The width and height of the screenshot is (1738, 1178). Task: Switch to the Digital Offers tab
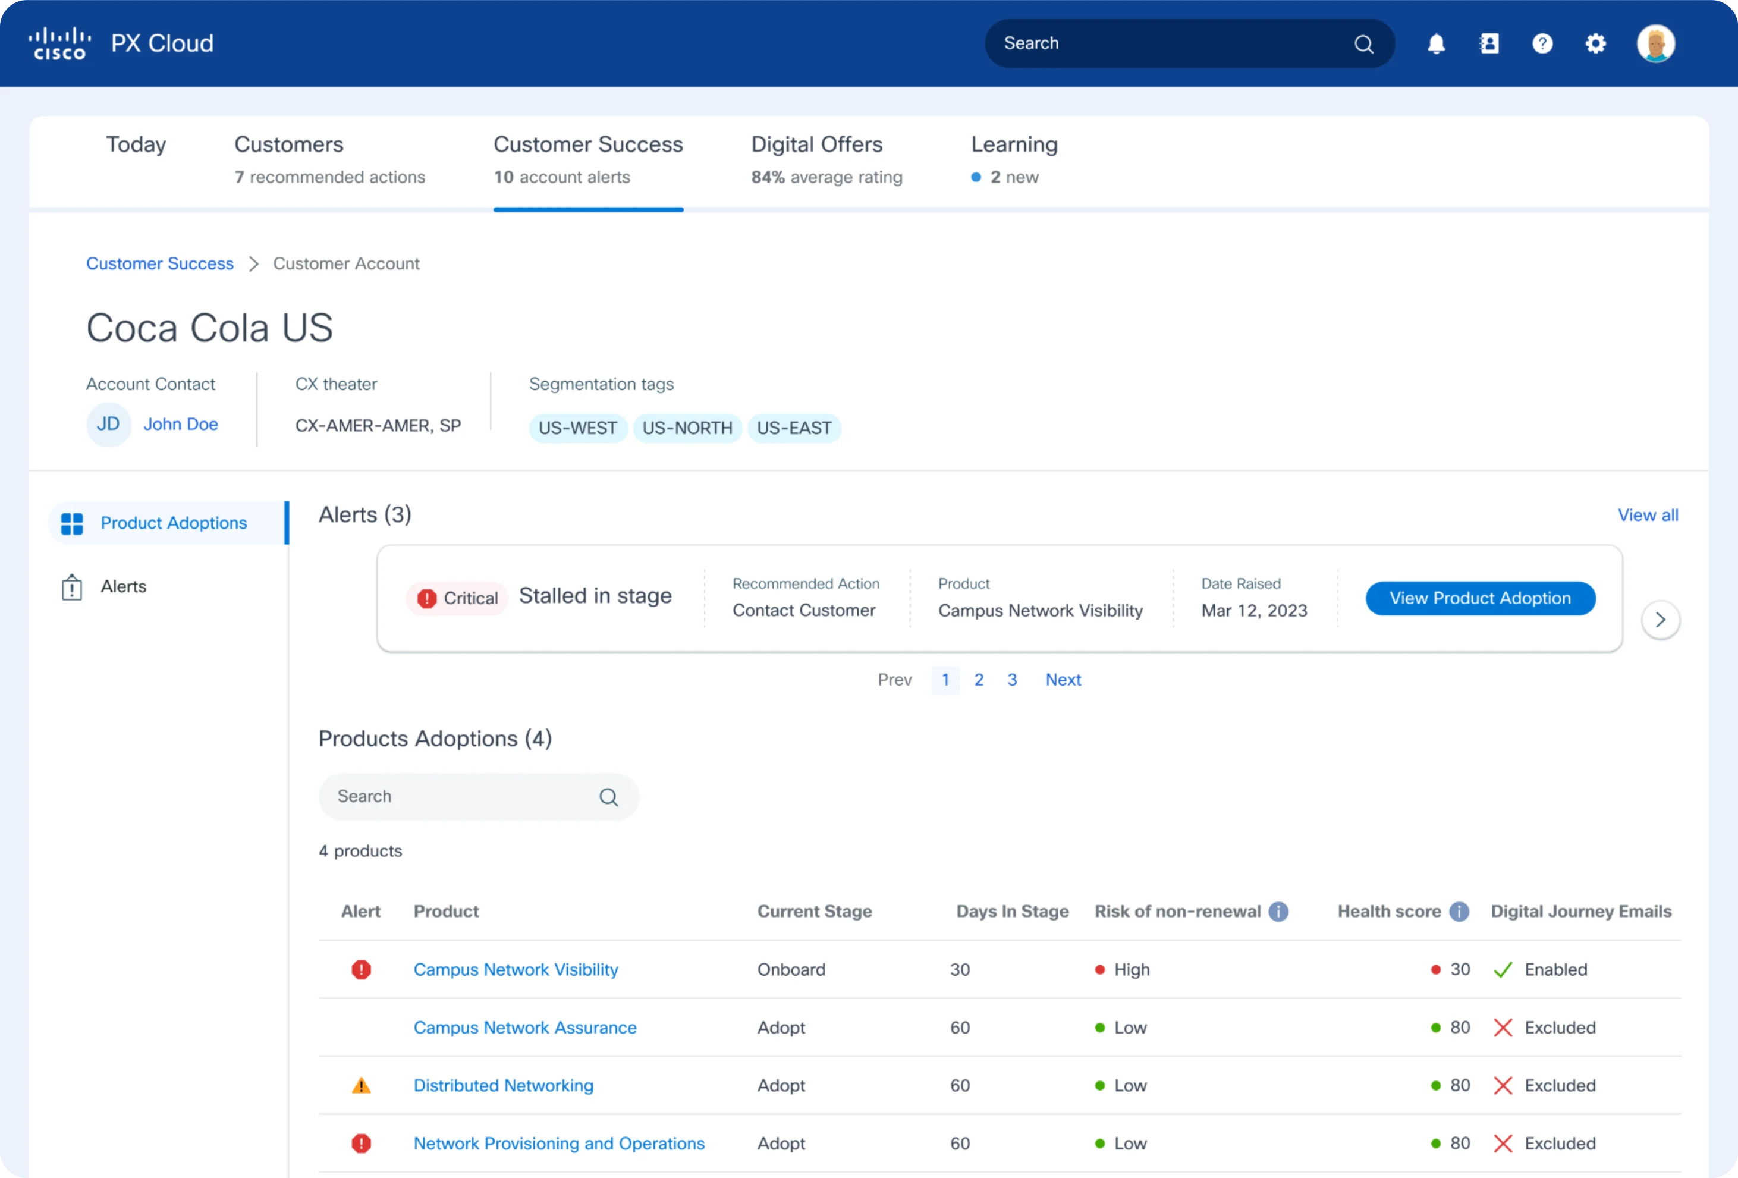click(x=826, y=159)
